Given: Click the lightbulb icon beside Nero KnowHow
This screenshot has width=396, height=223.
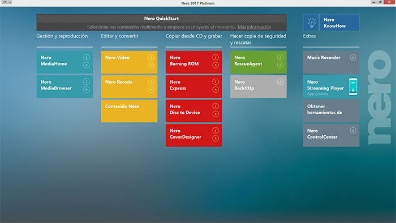Looking at the screenshot, I should coord(311,23).
